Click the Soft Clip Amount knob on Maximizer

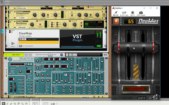tap(74, 24)
